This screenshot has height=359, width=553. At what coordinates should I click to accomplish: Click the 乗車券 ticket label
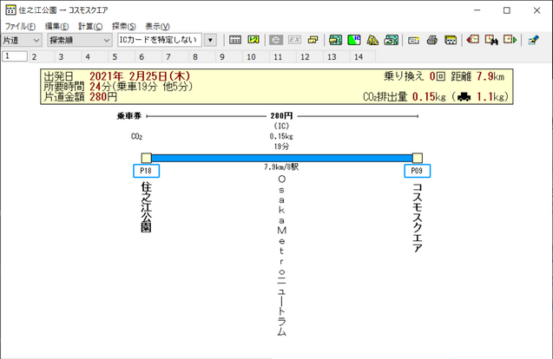tap(129, 116)
